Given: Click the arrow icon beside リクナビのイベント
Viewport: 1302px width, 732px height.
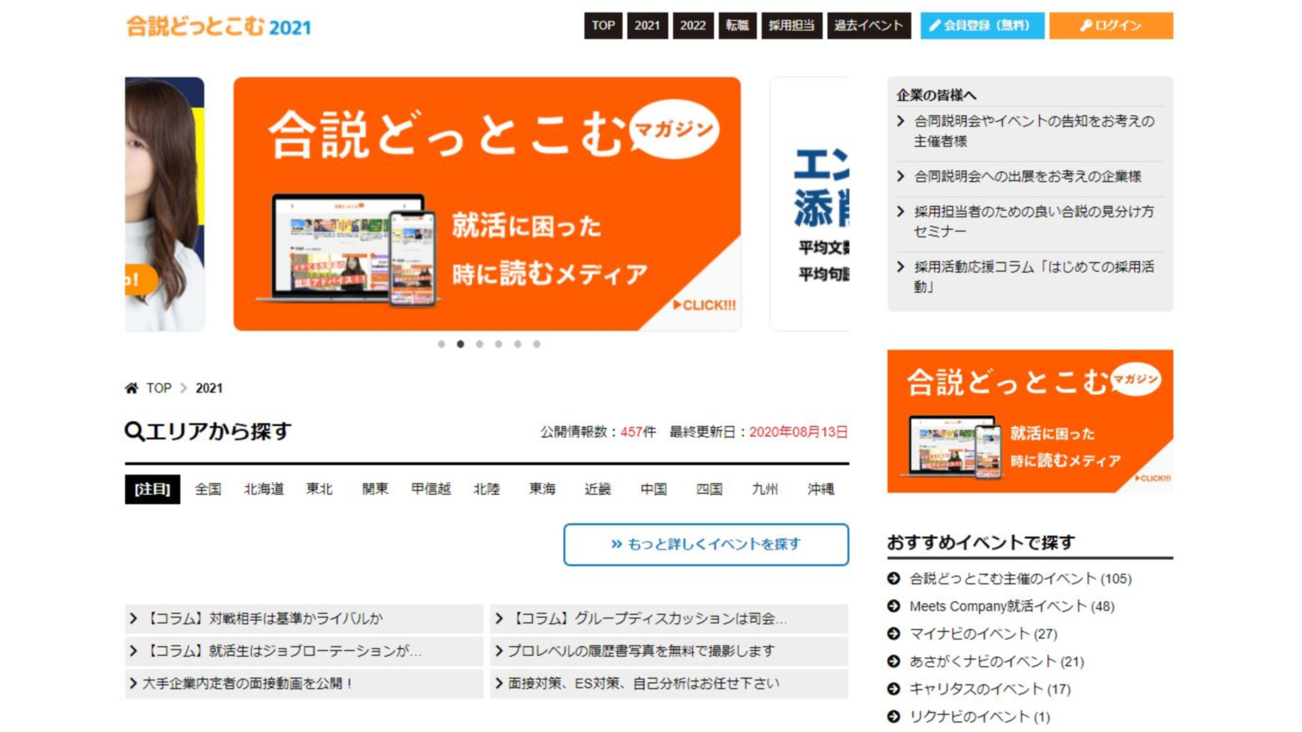Looking at the screenshot, I should [894, 716].
